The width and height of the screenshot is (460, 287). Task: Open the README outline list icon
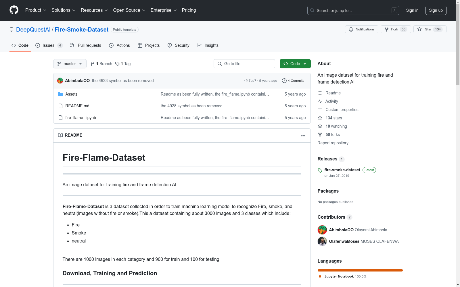point(303,135)
